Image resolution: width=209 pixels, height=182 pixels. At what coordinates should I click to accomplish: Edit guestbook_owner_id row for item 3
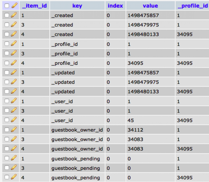coord(14,139)
